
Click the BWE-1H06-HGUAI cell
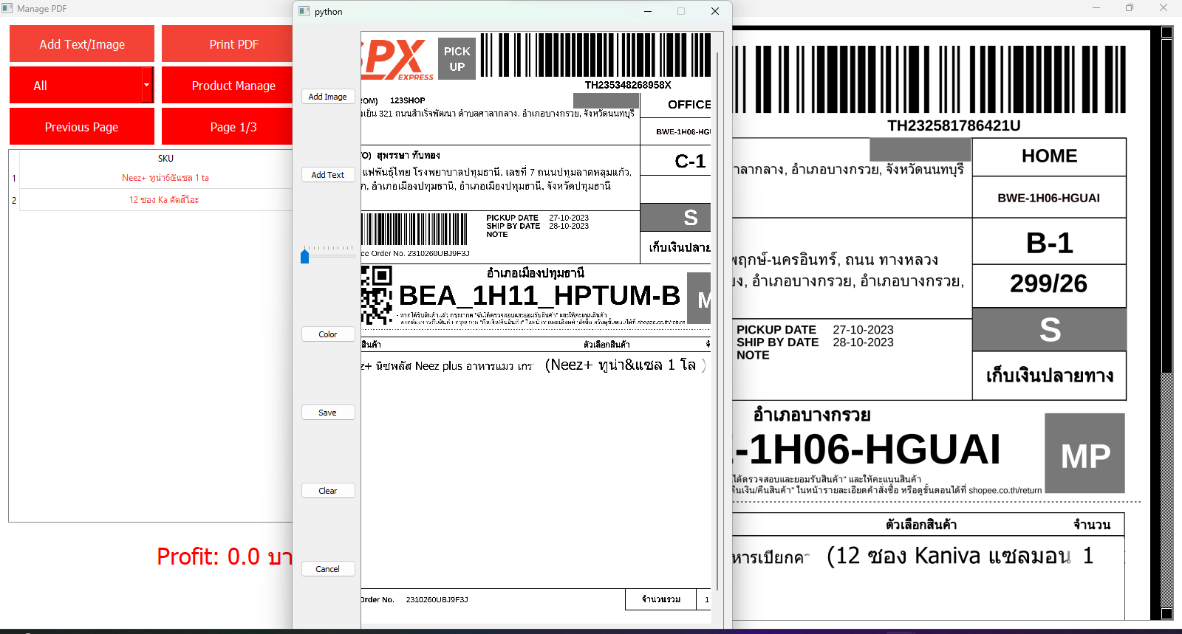[1049, 198]
